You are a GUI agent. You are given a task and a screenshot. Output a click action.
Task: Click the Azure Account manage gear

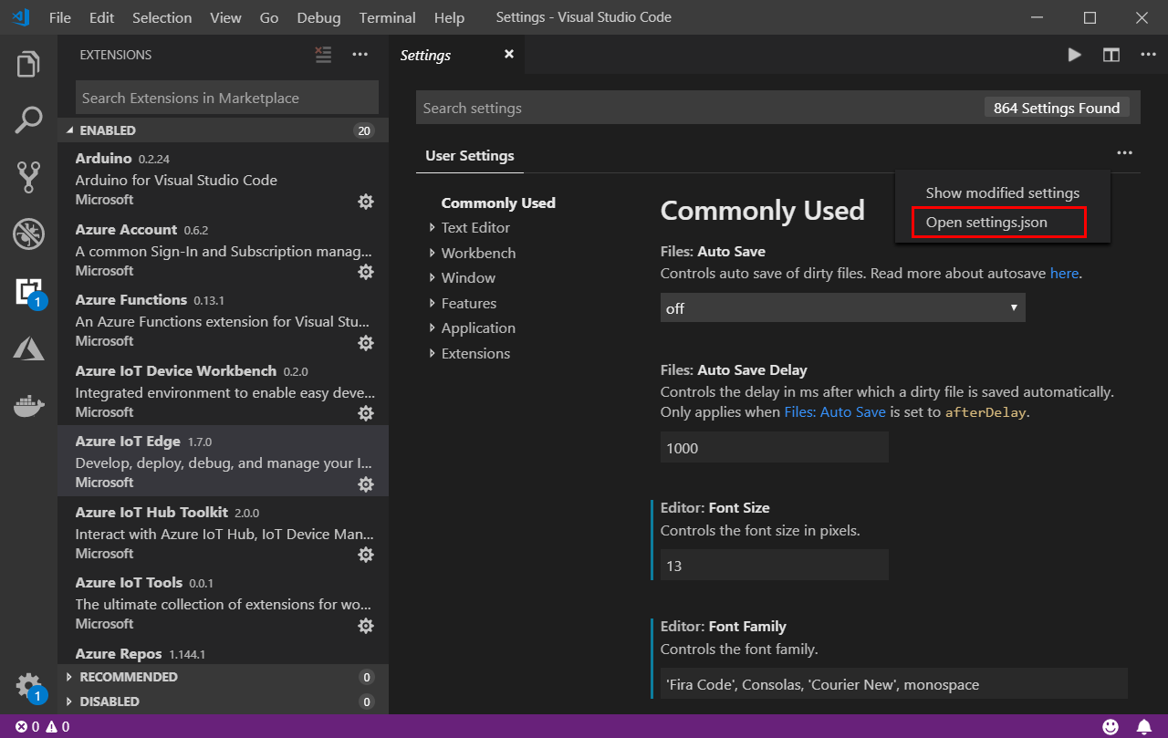coord(366,272)
